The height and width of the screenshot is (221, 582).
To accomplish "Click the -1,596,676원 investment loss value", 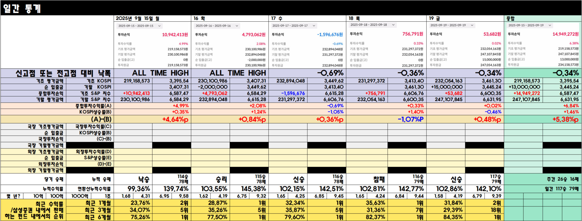I will [330, 34].
